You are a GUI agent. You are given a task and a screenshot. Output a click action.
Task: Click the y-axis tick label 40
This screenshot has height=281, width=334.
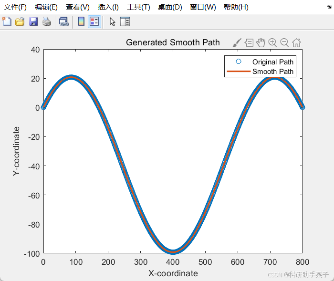[x=35, y=50]
